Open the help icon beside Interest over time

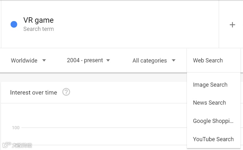pos(66,92)
